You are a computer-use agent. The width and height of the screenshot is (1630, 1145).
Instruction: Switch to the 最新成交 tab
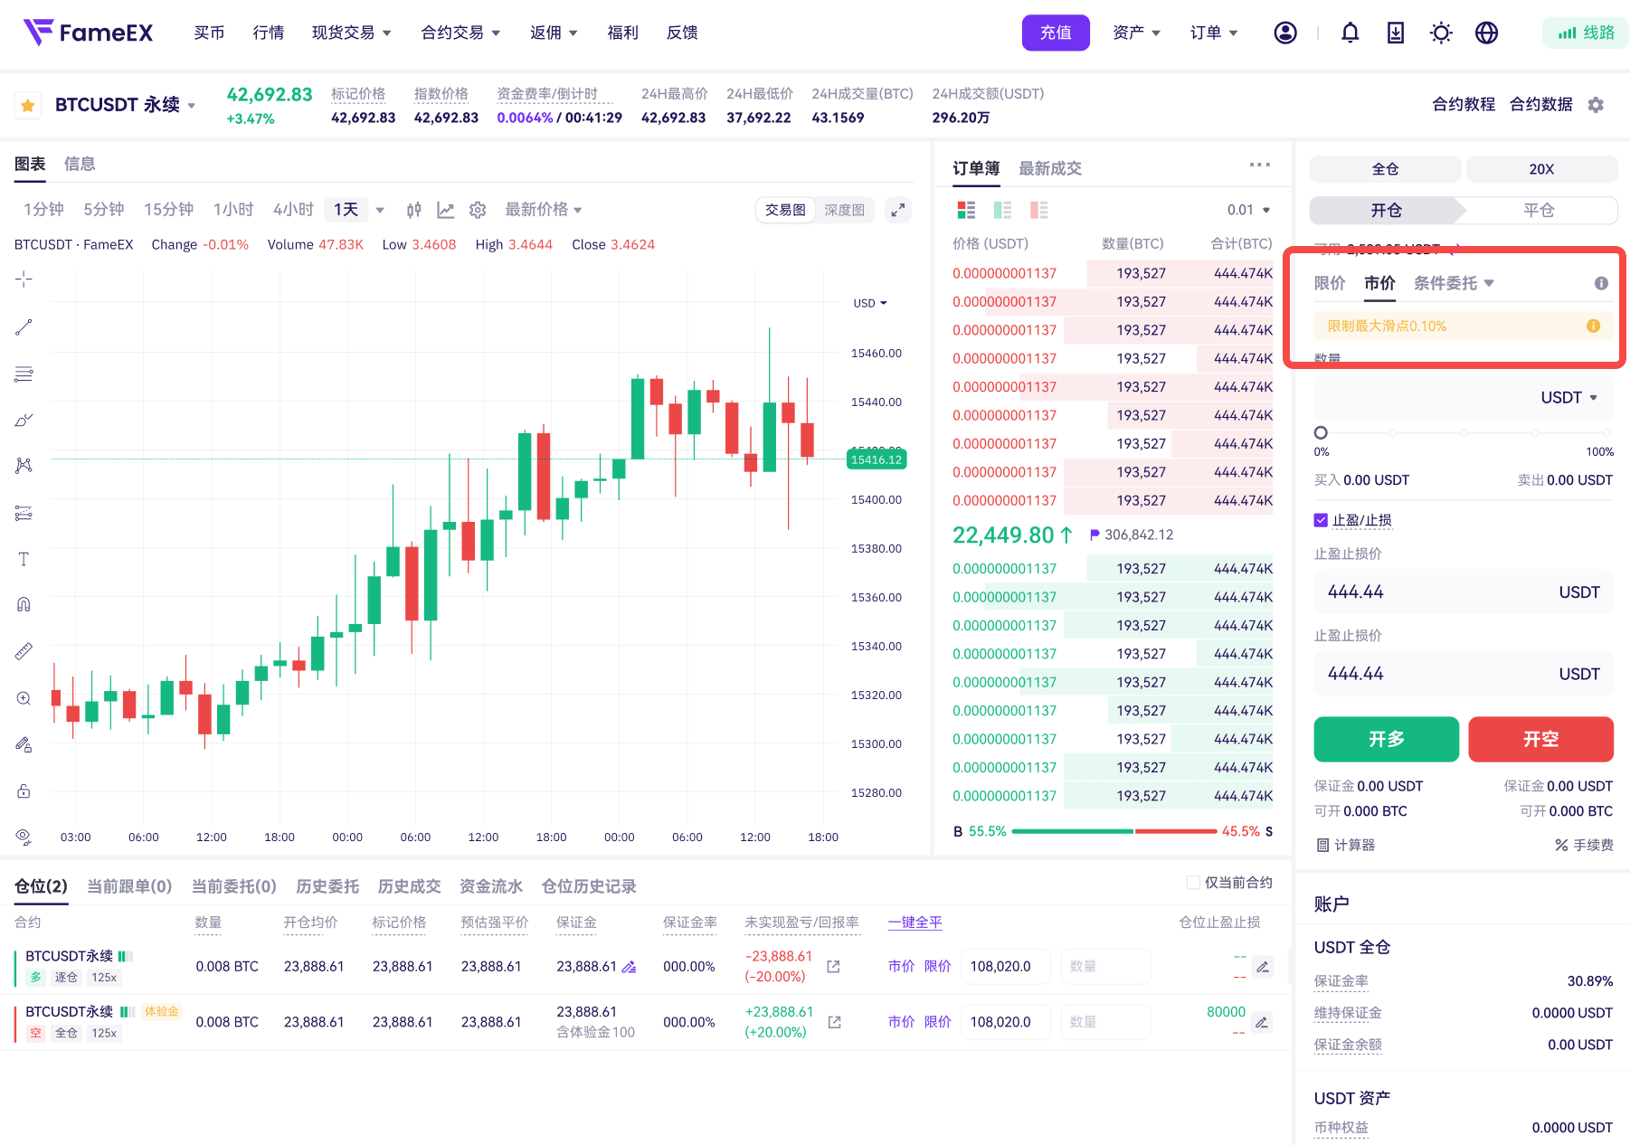pos(1049,168)
